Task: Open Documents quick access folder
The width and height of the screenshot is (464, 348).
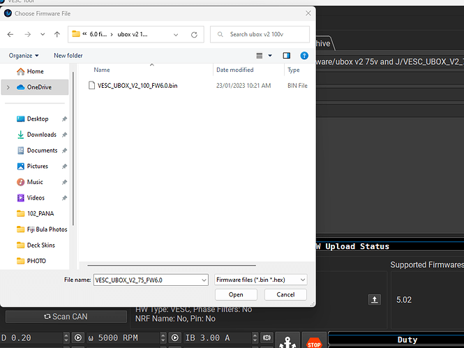Action: click(38, 151)
